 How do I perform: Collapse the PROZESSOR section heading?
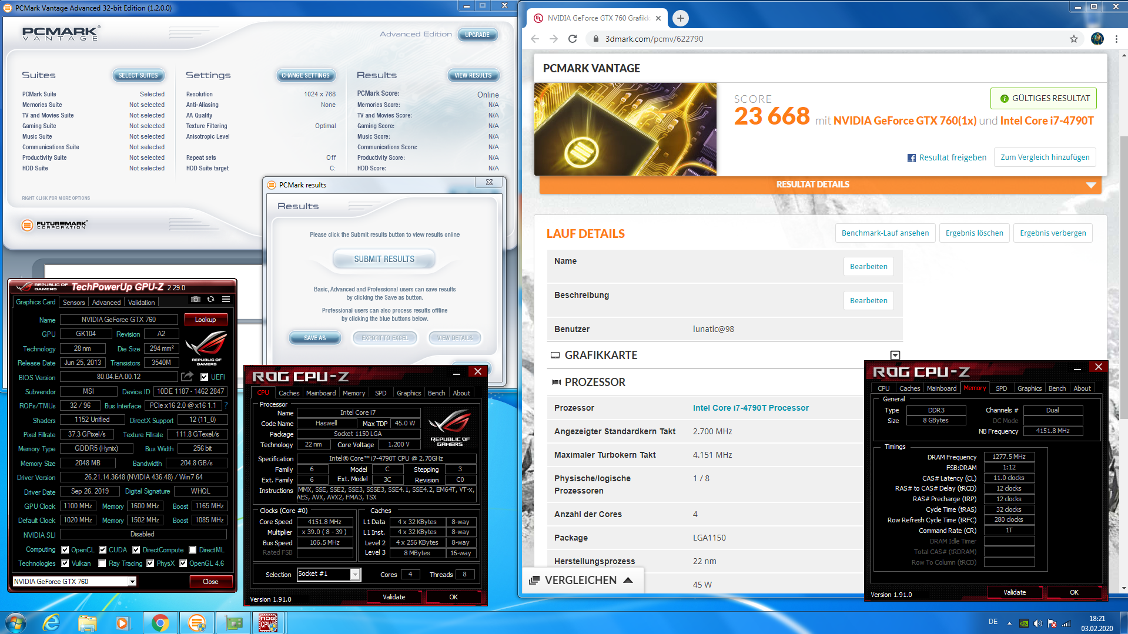[595, 382]
